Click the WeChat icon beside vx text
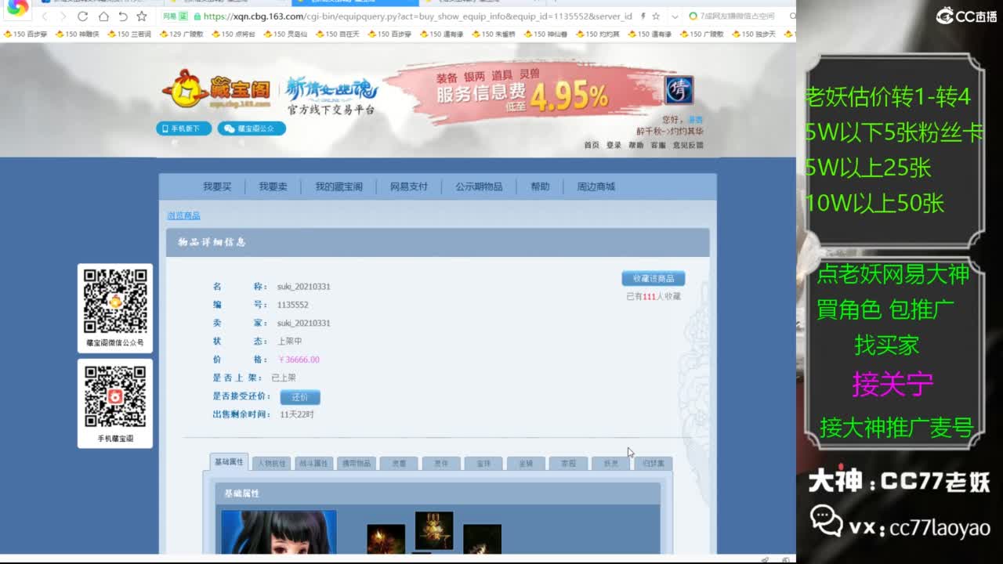Viewport: 1003px width, 564px height. coord(825,519)
